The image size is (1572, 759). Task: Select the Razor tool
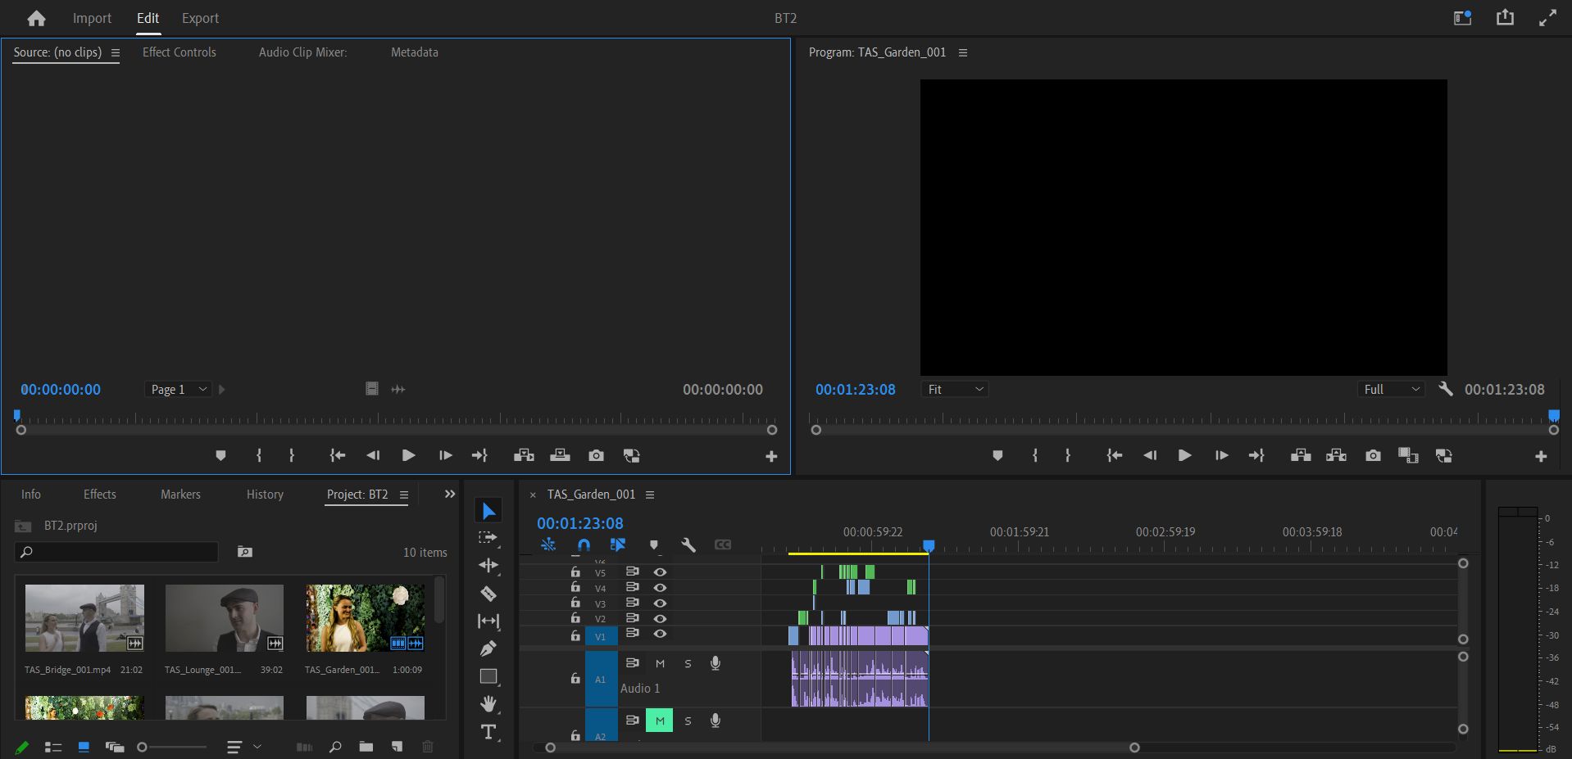pyautogui.click(x=488, y=594)
